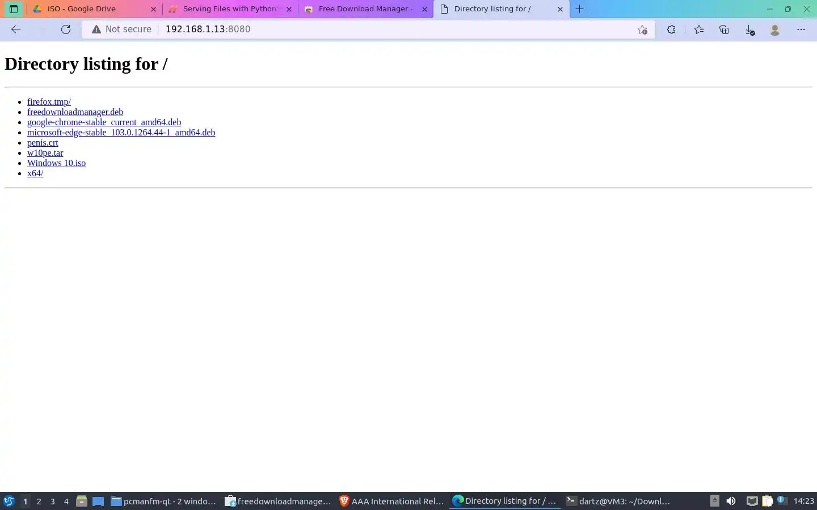Click the show desktop quick launch icon
This screenshot has height=510, width=817.
98,501
